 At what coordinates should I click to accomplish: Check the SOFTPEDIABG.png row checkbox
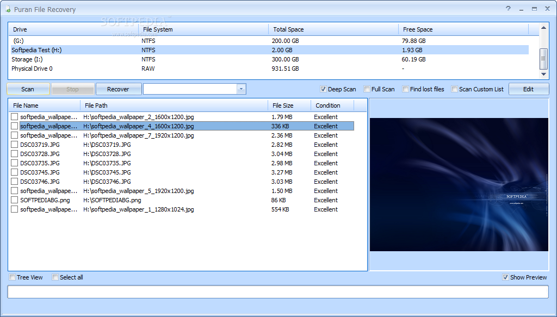pyautogui.click(x=14, y=200)
